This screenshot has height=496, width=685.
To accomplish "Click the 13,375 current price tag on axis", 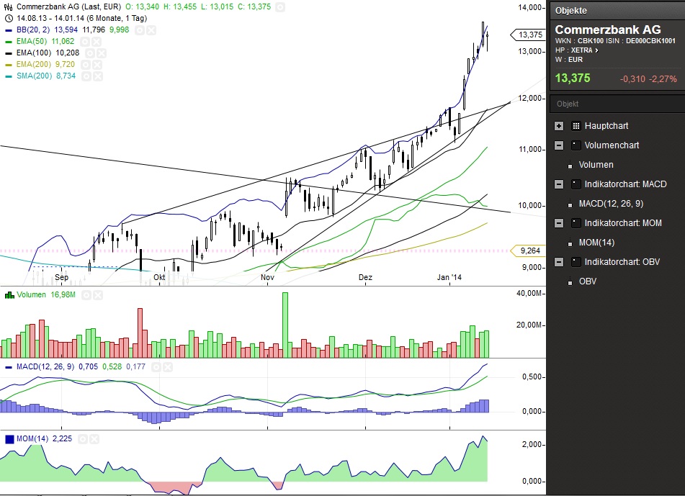I will coord(527,35).
